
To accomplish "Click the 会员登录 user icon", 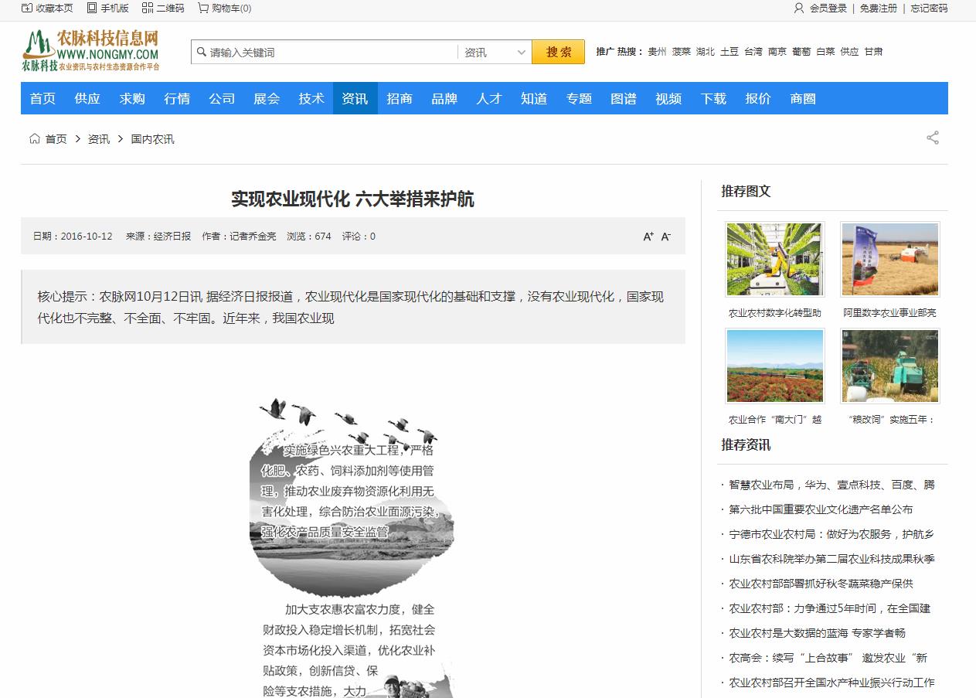I will (x=799, y=8).
